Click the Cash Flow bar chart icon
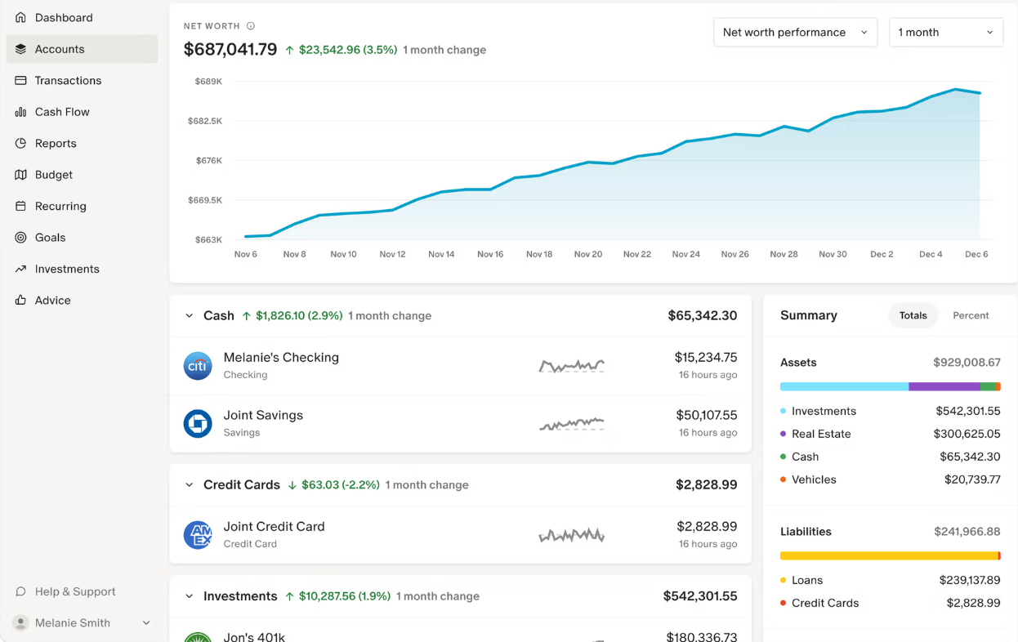This screenshot has height=642, width=1018. pos(20,112)
